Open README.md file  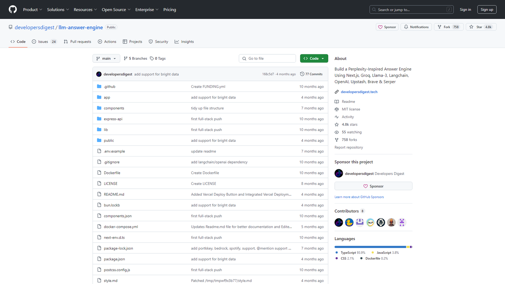coord(114,194)
